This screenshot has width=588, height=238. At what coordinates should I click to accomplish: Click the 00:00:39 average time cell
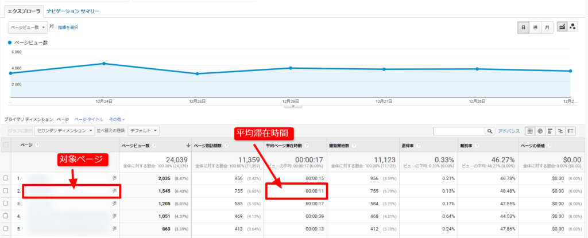tap(315, 216)
